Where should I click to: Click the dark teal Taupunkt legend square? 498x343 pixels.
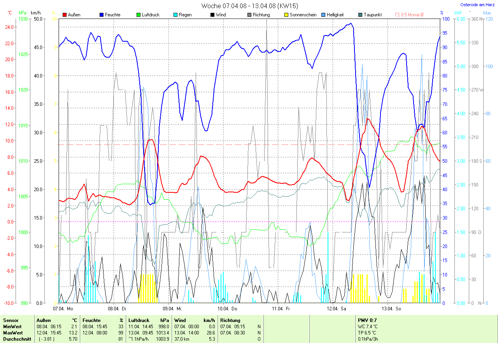tap(360, 15)
